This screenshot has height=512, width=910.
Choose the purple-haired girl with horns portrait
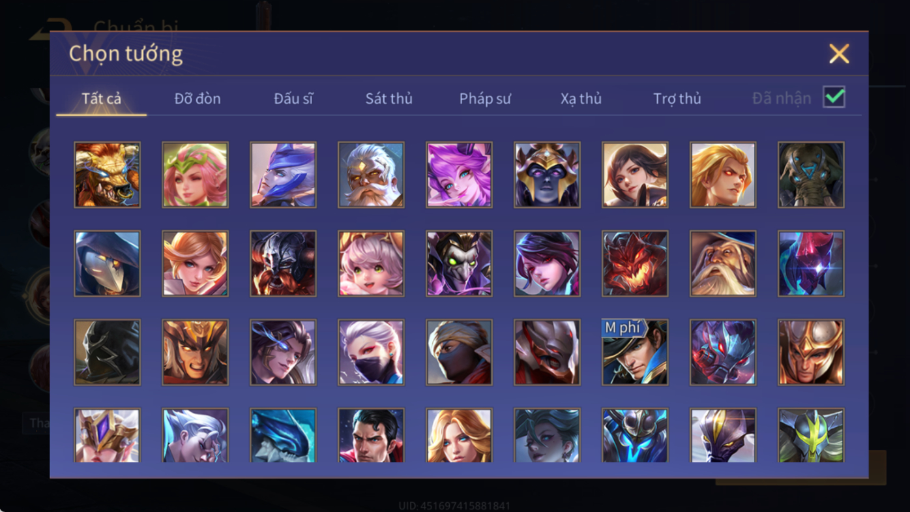tap(459, 175)
